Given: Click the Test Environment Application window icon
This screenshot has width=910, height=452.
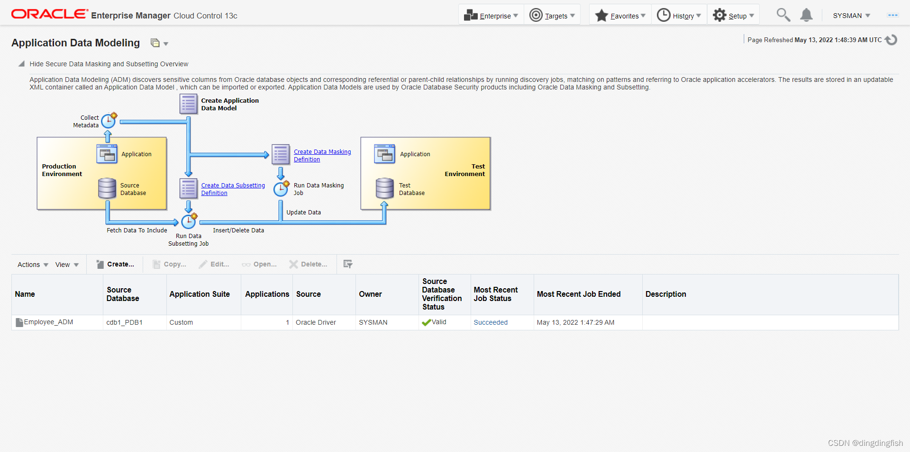Looking at the screenshot, I should tap(384, 154).
